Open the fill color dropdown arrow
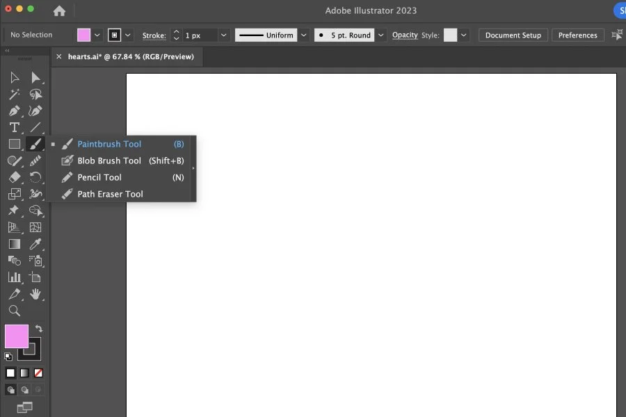The width and height of the screenshot is (626, 417). pos(97,35)
